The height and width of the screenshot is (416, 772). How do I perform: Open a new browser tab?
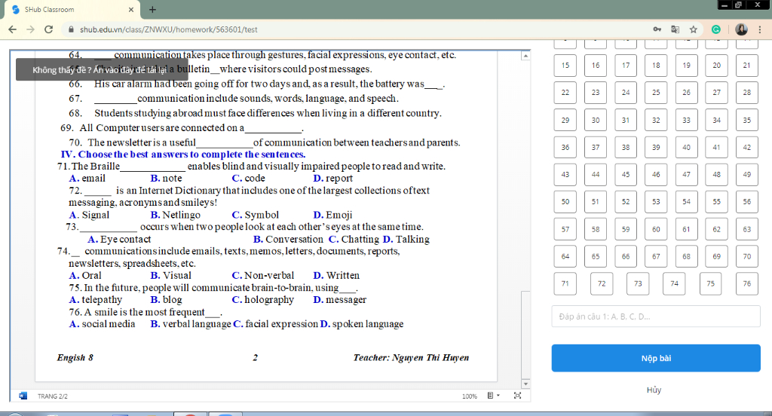[x=152, y=9]
